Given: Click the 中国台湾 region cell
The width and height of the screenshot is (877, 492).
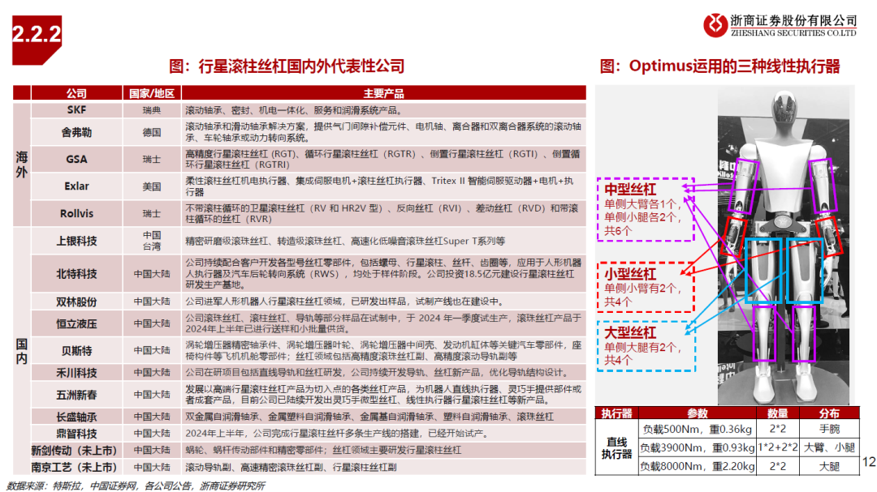Looking at the screenshot, I should point(152,241).
